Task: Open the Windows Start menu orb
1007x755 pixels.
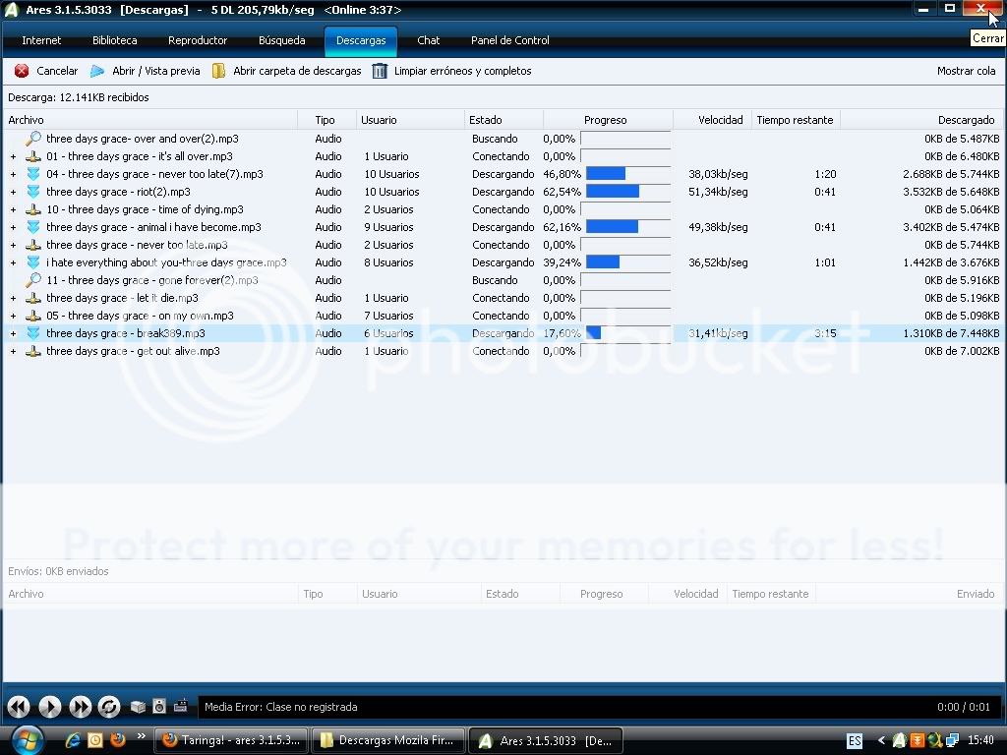Action: [27, 738]
